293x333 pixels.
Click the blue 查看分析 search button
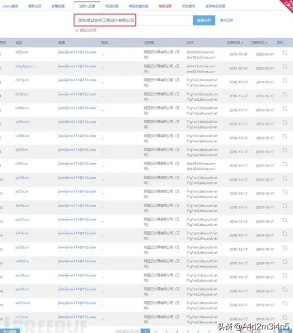[x=204, y=20]
